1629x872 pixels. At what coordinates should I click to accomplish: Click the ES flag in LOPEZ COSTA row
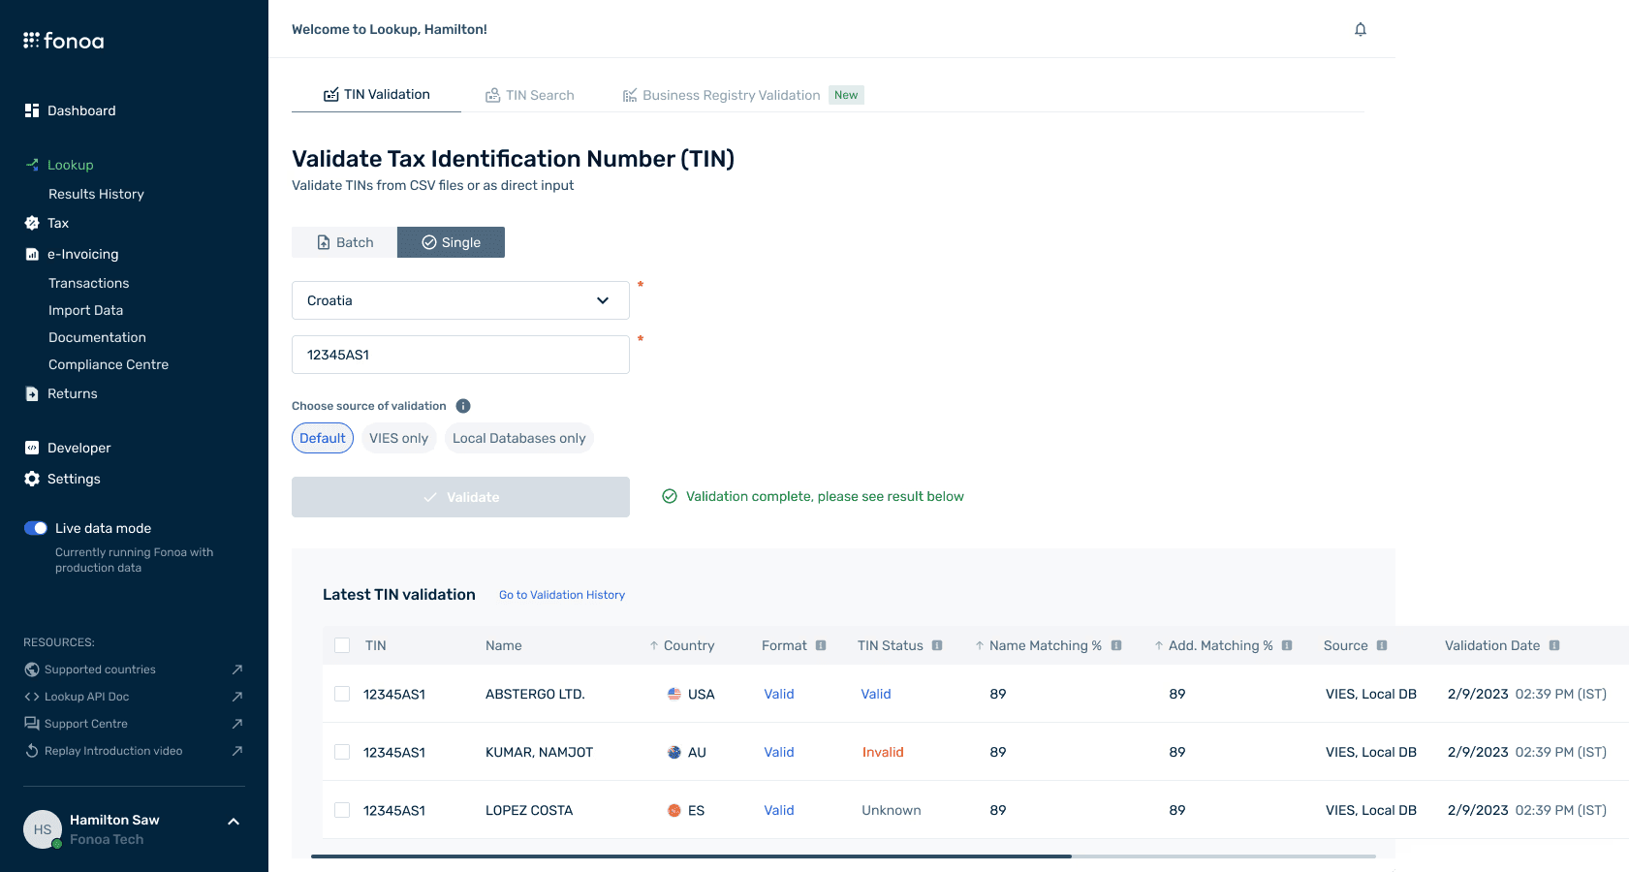(x=674, y=810)
